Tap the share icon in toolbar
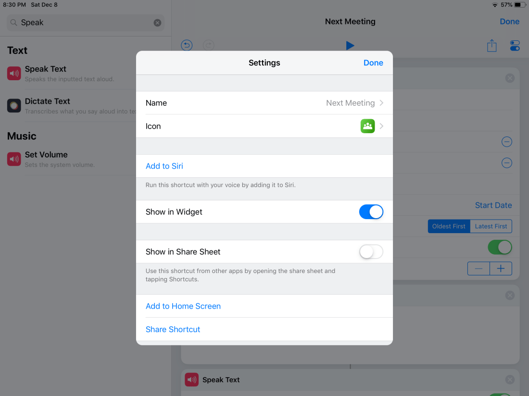The image size is (529, 396). click(491, 46)
